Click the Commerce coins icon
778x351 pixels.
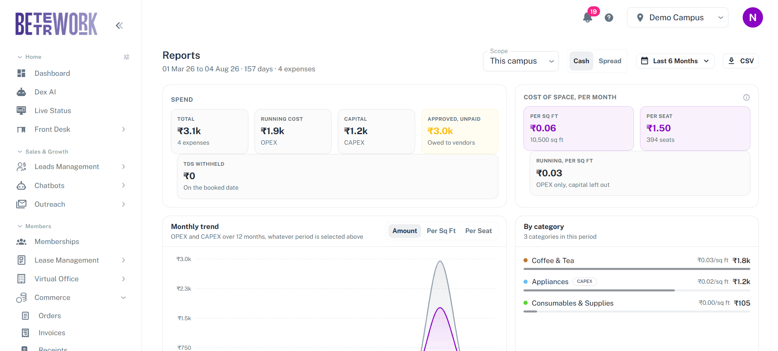click(22, 297)
